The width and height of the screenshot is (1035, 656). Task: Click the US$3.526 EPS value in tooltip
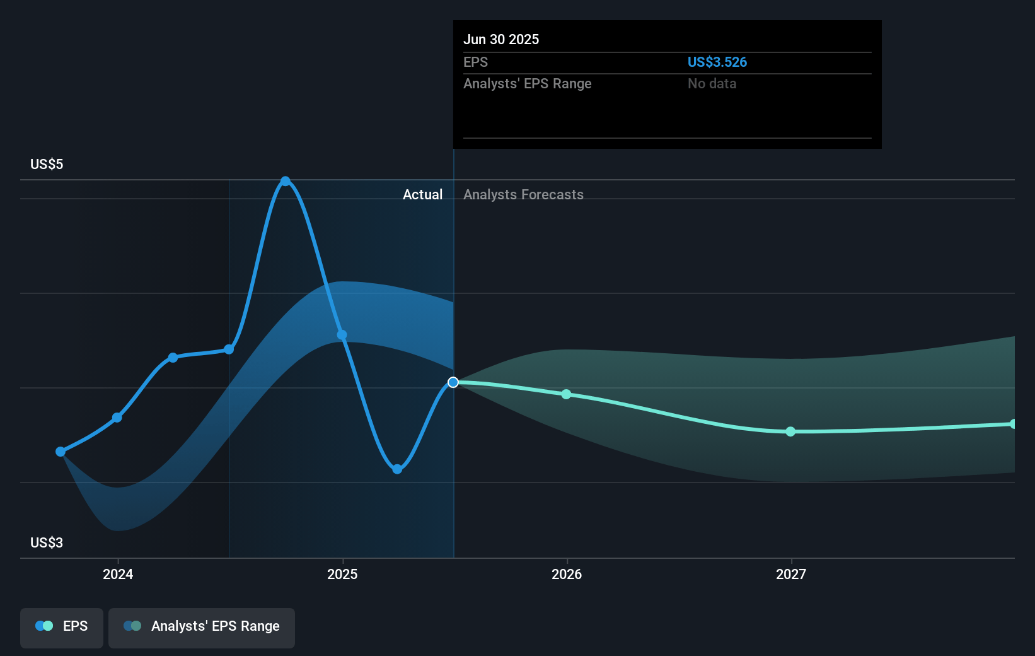pyautogui.click(x=717, y=62)
